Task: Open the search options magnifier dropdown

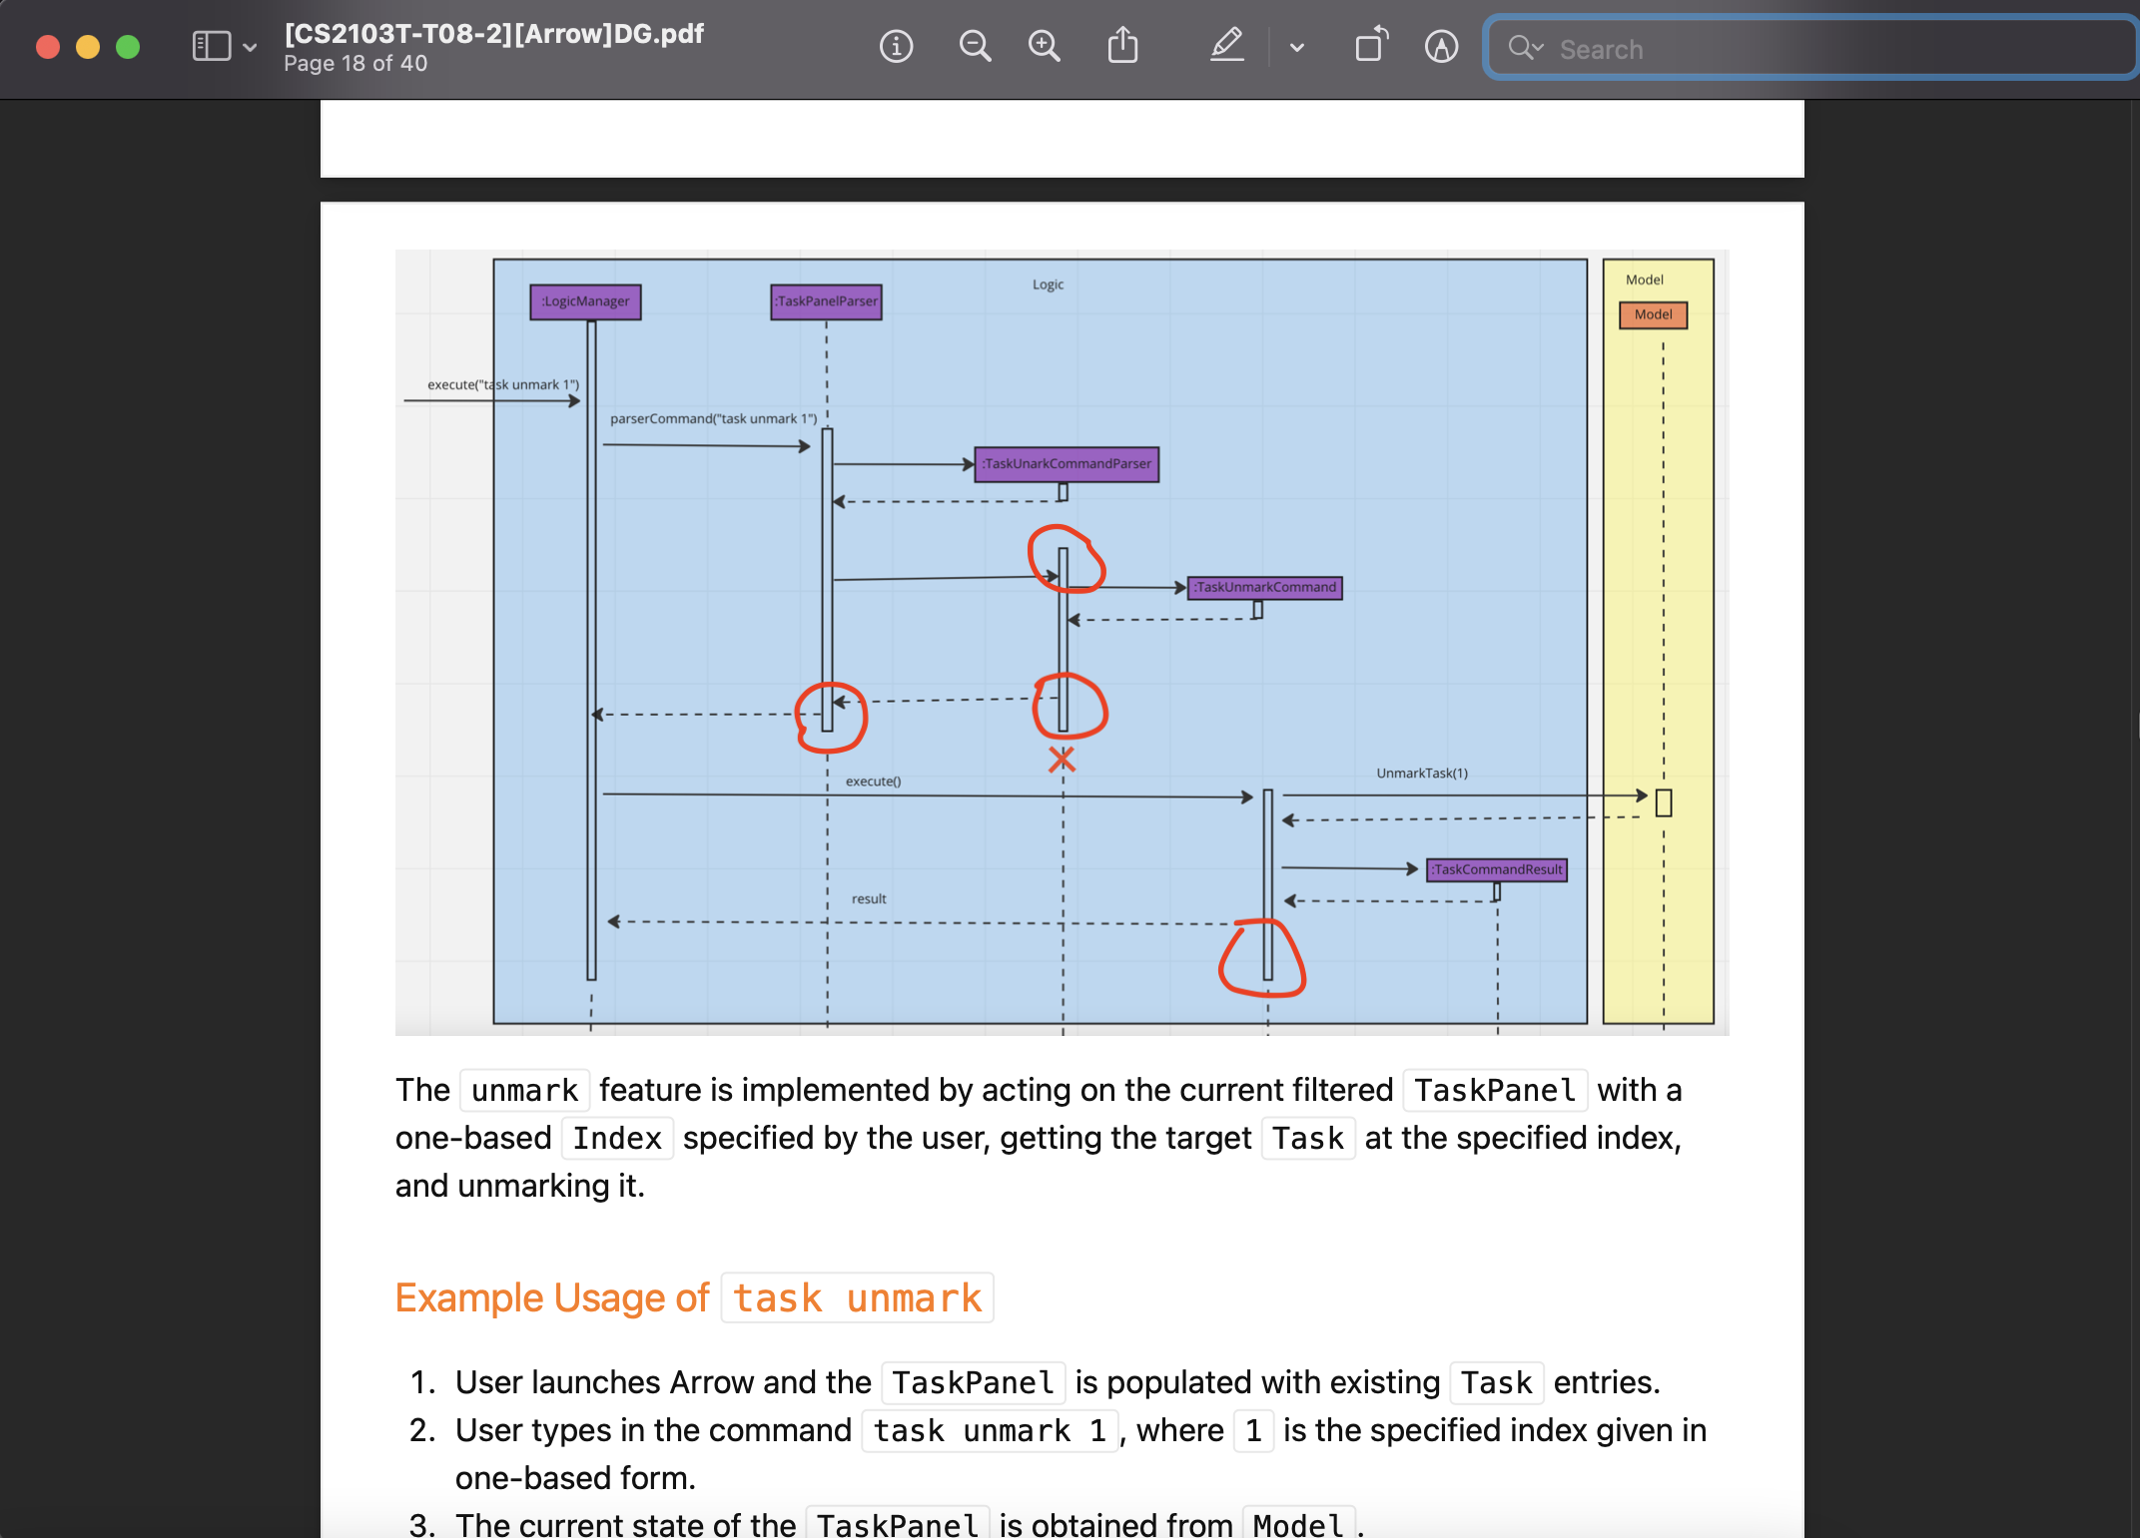Action: tap(1526, 48)
